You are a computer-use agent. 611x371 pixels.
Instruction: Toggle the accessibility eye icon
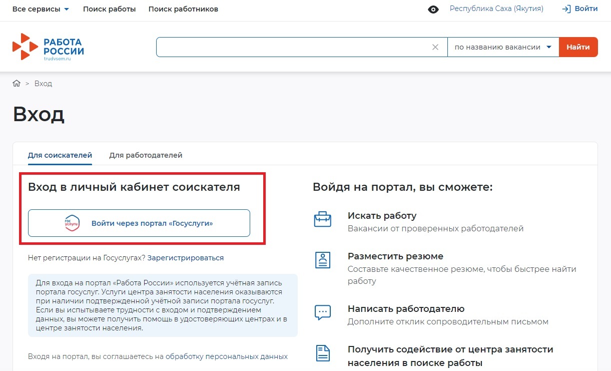click(x=433, y=9)
